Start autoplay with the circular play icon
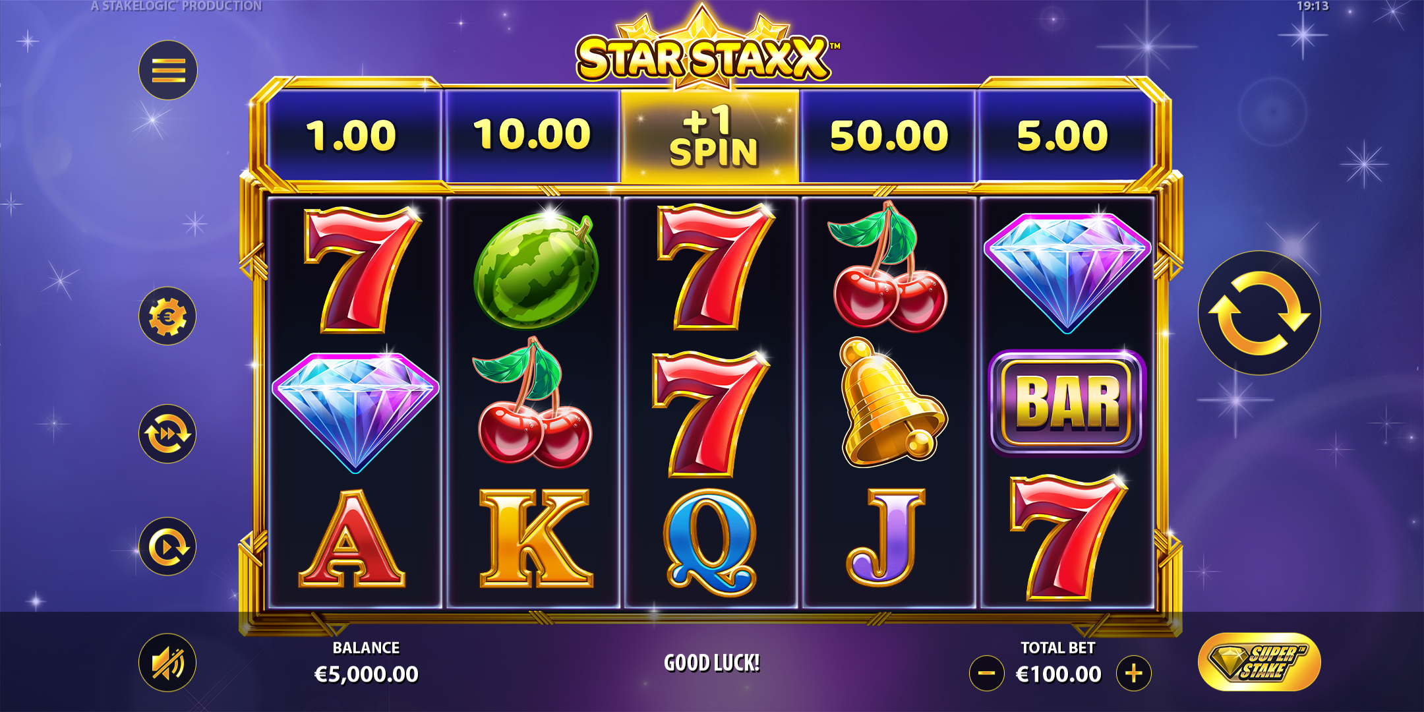The height and width of the screenshot is (712, 1424). [167, 547]
